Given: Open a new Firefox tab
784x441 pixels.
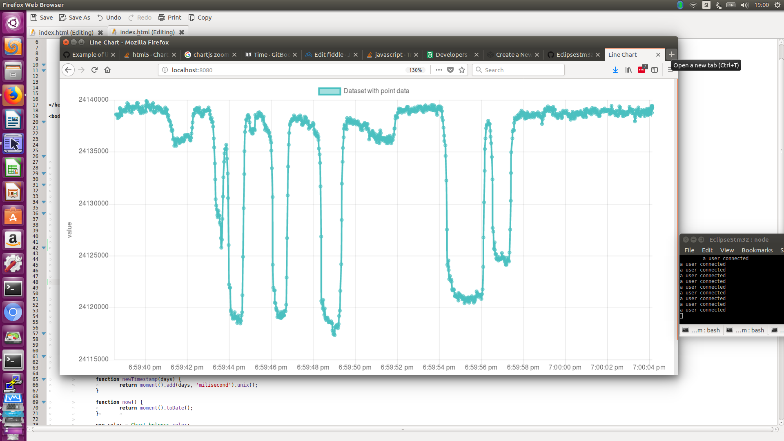Looking at the screenshot, I should click(672, 54).
